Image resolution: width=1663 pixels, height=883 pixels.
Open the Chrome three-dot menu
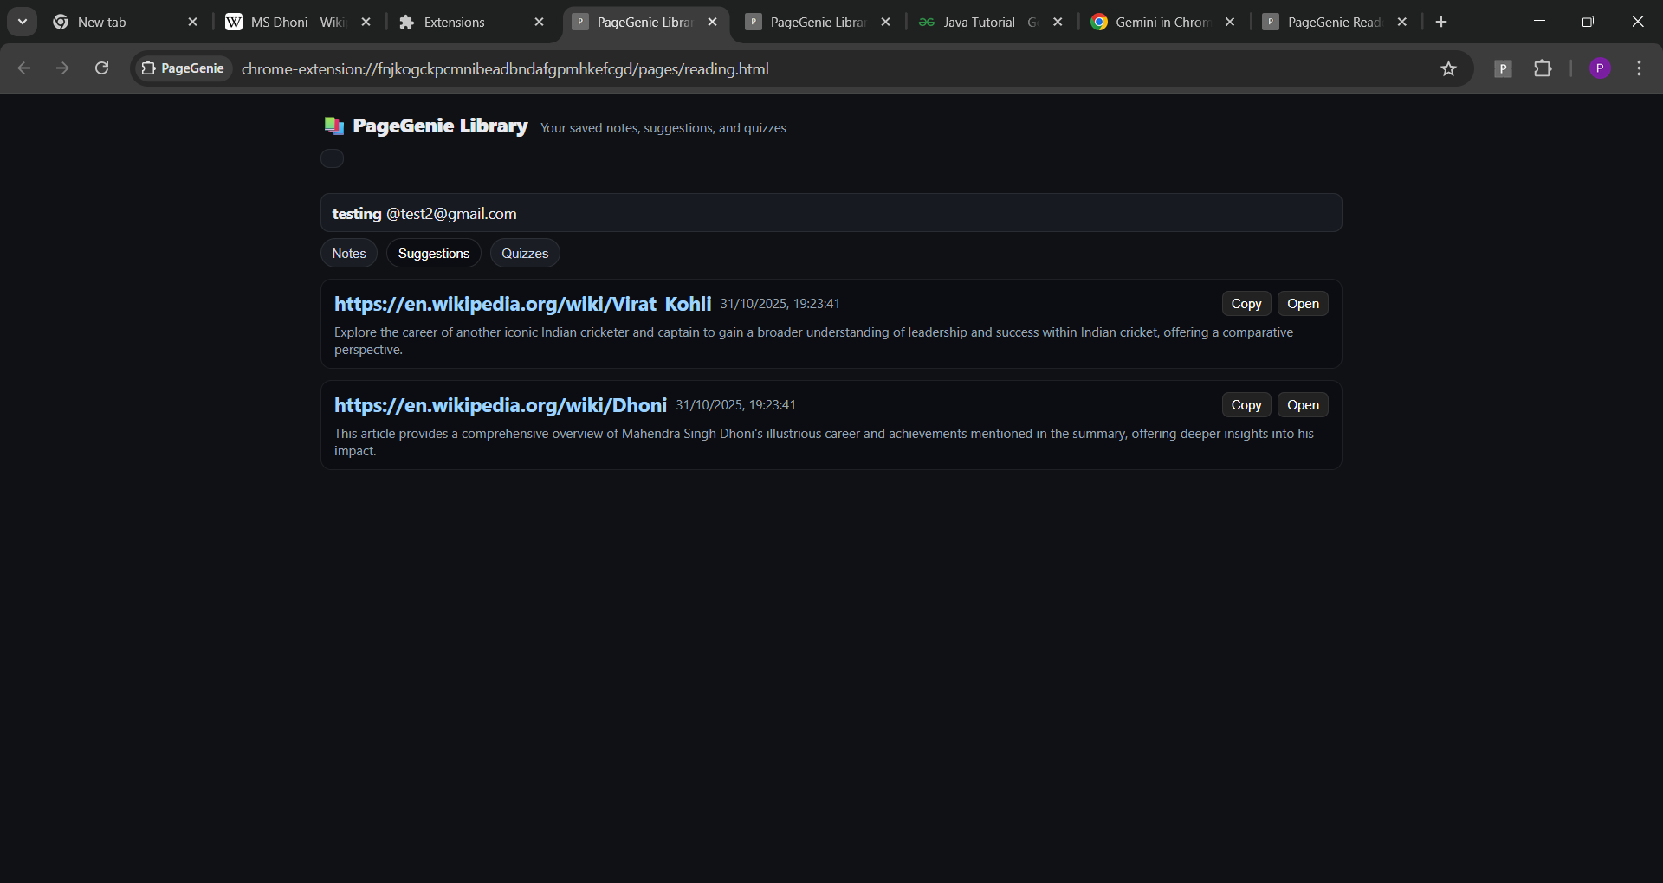1639,68
